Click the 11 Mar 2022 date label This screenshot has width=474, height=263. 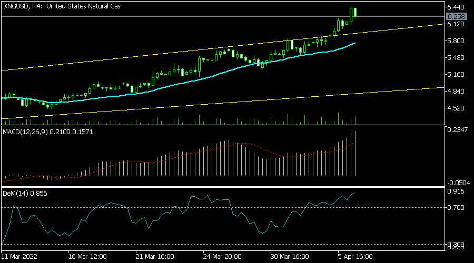pyautogui.click(x=19, y=257)
